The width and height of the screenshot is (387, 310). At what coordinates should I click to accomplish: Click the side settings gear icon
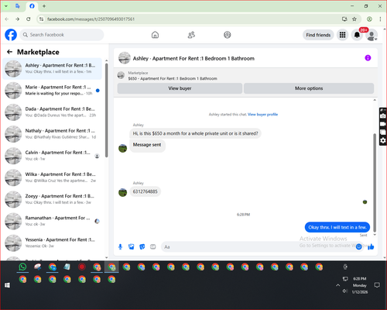coord(383,140)
